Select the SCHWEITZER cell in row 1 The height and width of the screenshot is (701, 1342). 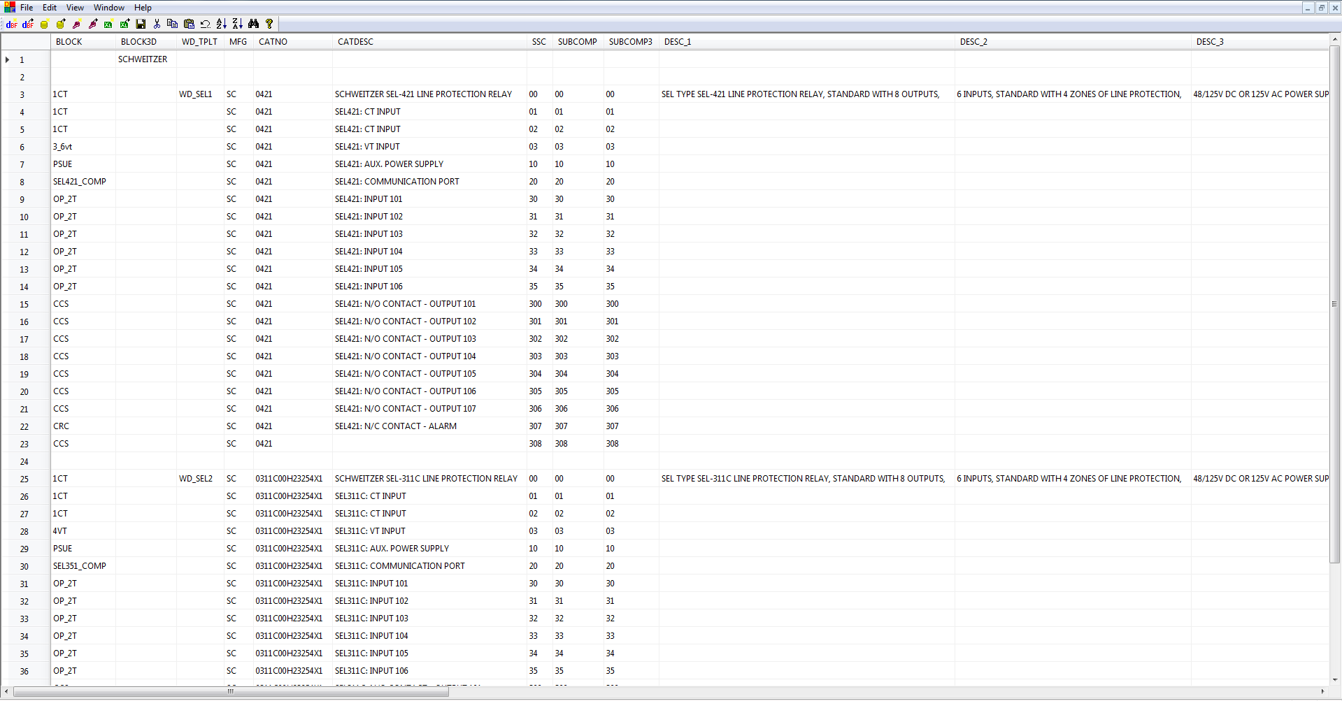click(145, 59)
